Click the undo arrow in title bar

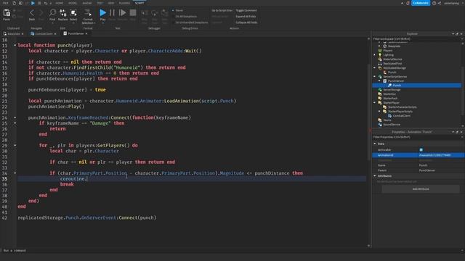click(x=45, y=3)
